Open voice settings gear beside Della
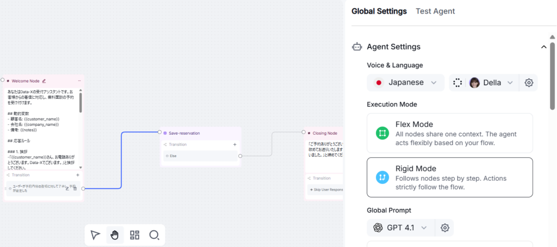Screen dimensions: 557x247 [528, 83]
